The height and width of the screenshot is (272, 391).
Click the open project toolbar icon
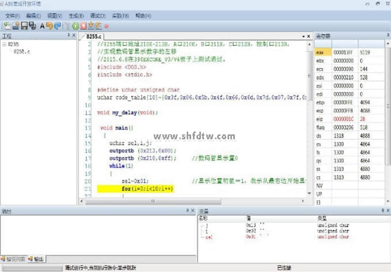click(x=15, y=26)
